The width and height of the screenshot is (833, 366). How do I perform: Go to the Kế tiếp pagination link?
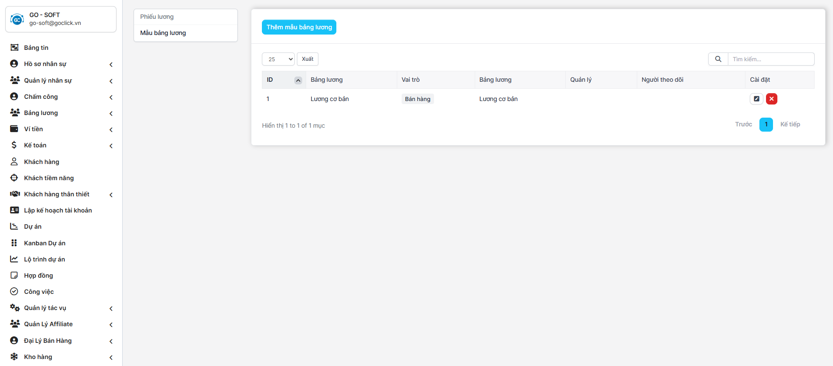[x=790, y=125]
